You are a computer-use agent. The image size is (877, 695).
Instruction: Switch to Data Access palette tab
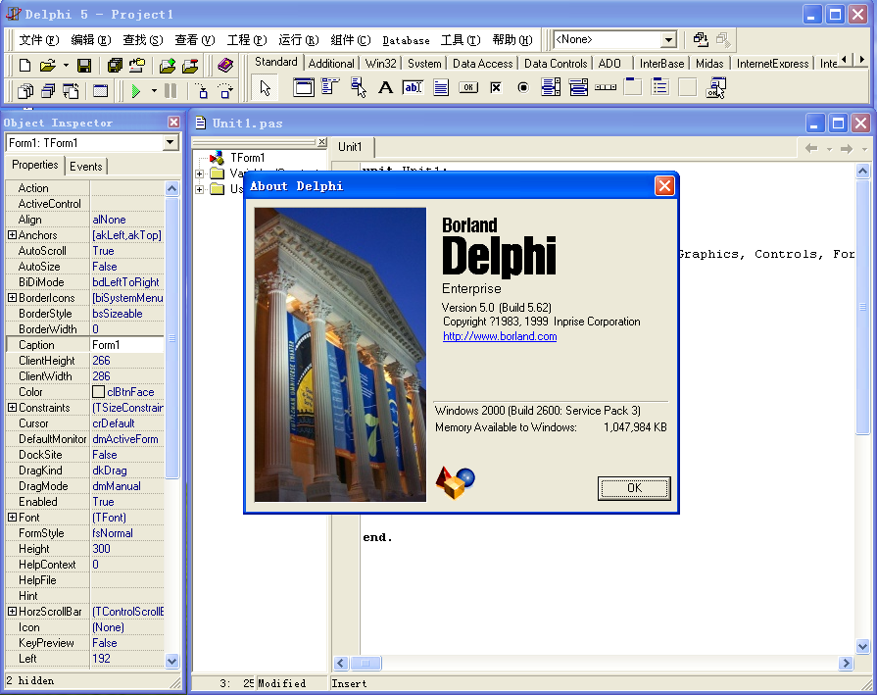click(x=483, y=64)
